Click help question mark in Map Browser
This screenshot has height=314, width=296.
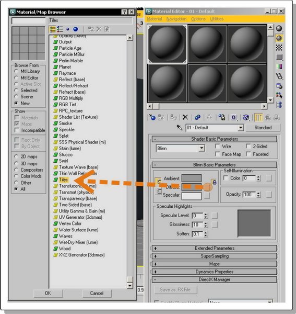tap(124, 12)
